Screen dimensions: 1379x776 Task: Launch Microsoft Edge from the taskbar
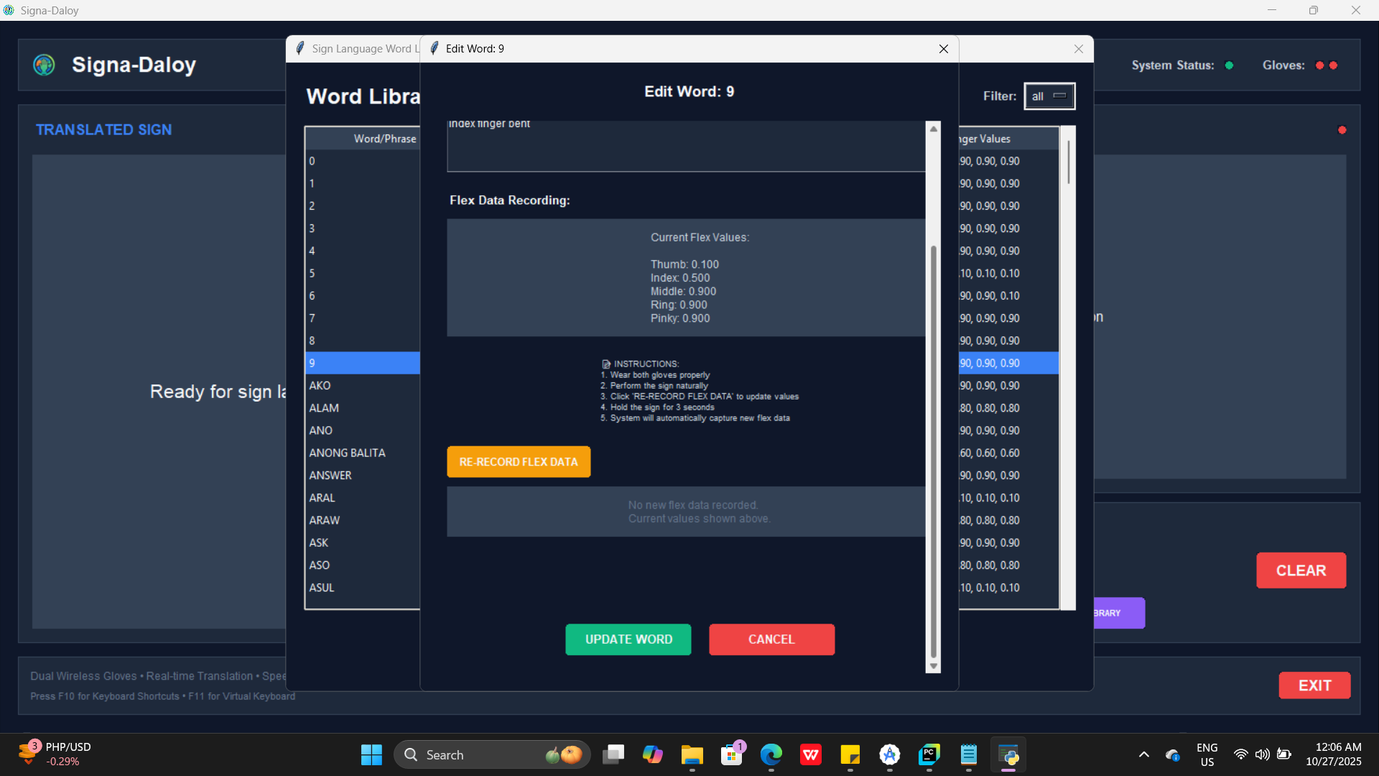point(771,755)
